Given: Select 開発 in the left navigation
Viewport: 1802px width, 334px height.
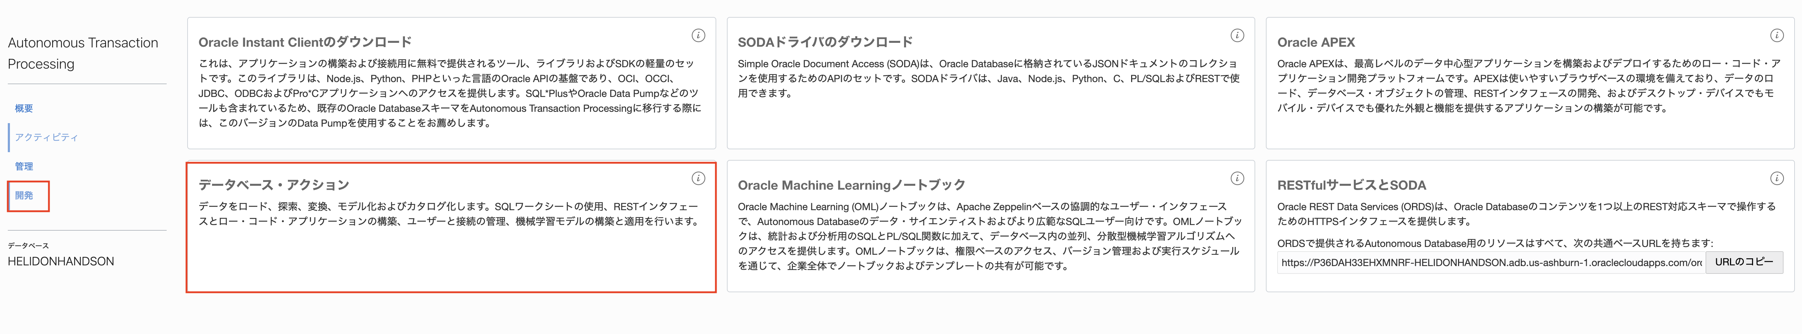Looking at the screenshot, I should click(x=24, y=196).
